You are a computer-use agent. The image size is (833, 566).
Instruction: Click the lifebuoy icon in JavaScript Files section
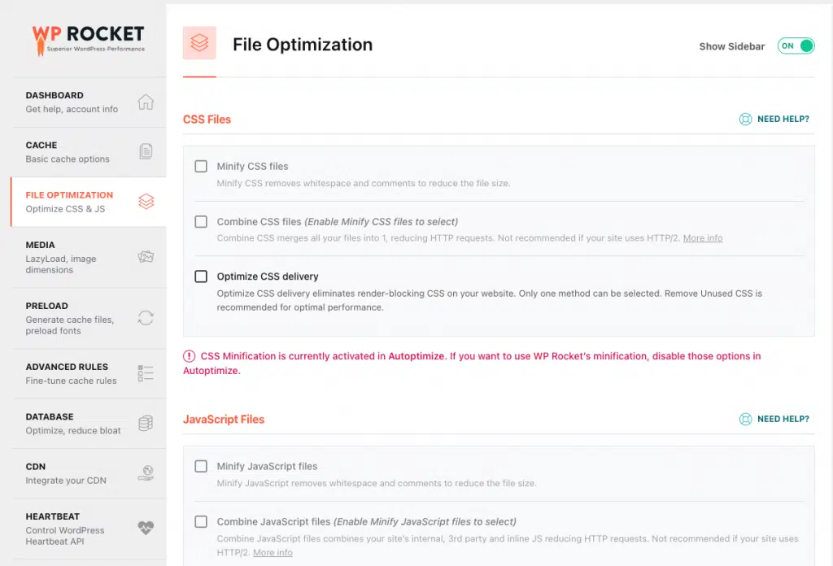point(745,419)
